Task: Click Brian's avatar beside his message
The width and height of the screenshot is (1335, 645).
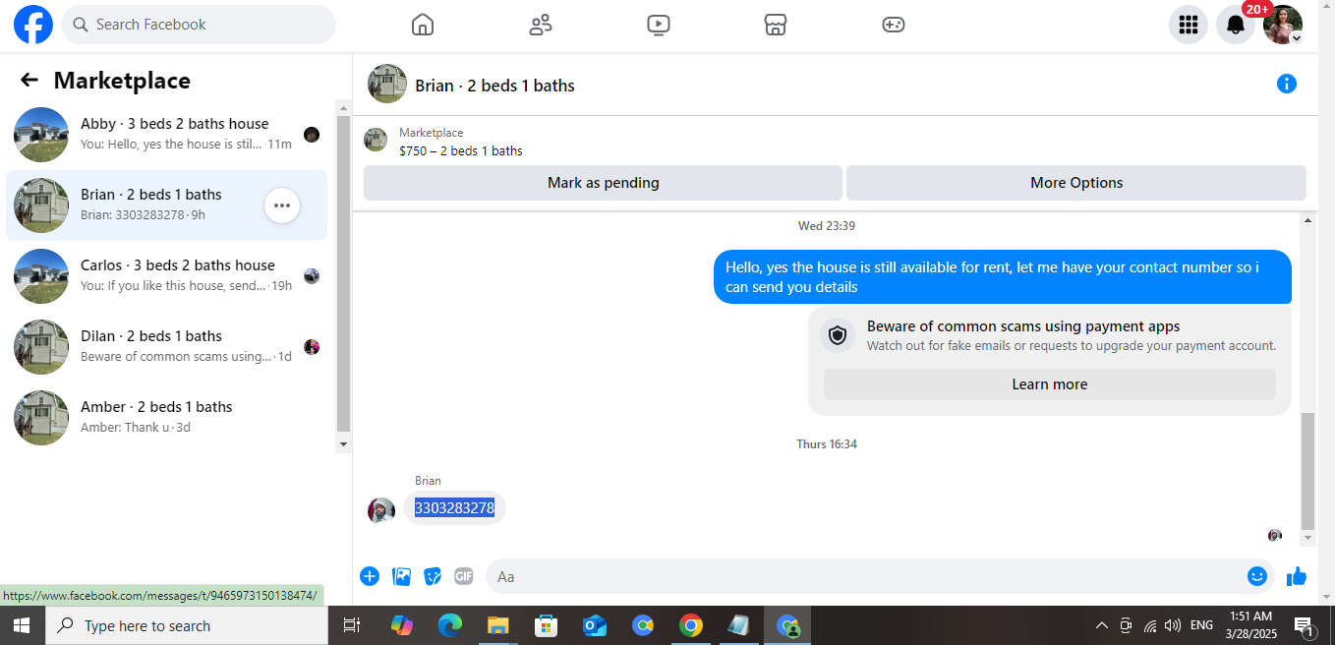Action: pyautogui.click(x=380, y=510)
